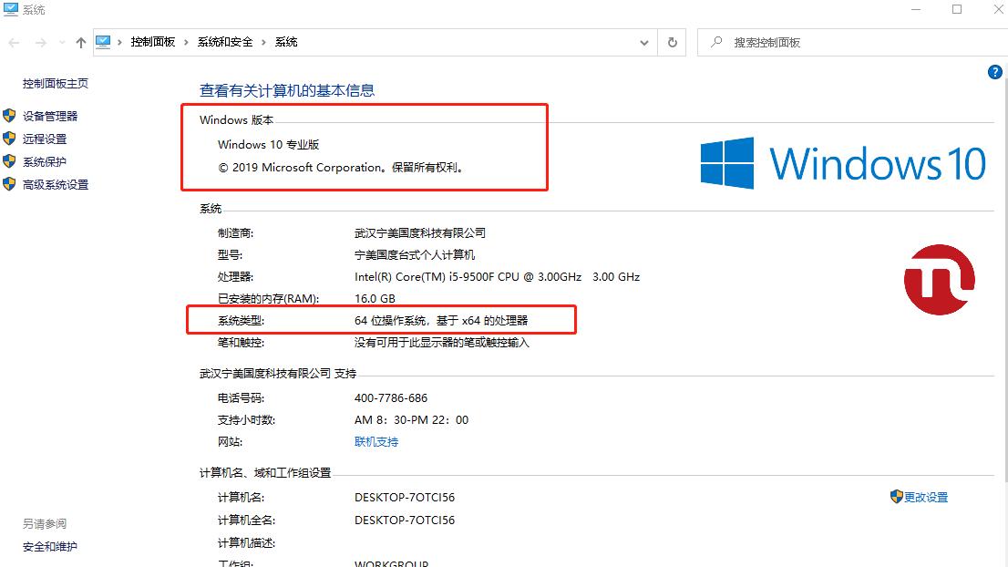This screenshot has height=567, width=1008.
Task: Select pen and touch value 没有可用于此显示器的笔或触控输入
Action: point(442,343)
